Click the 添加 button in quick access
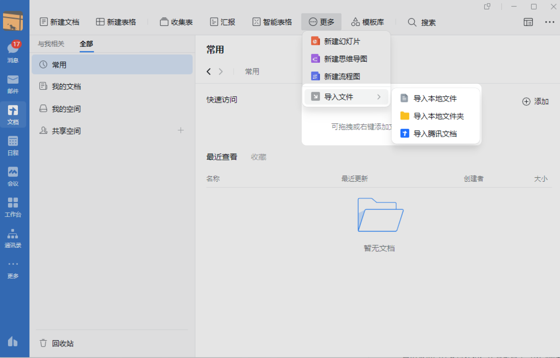This screenshot has height=358, width=560. click(x=535, y=102)
